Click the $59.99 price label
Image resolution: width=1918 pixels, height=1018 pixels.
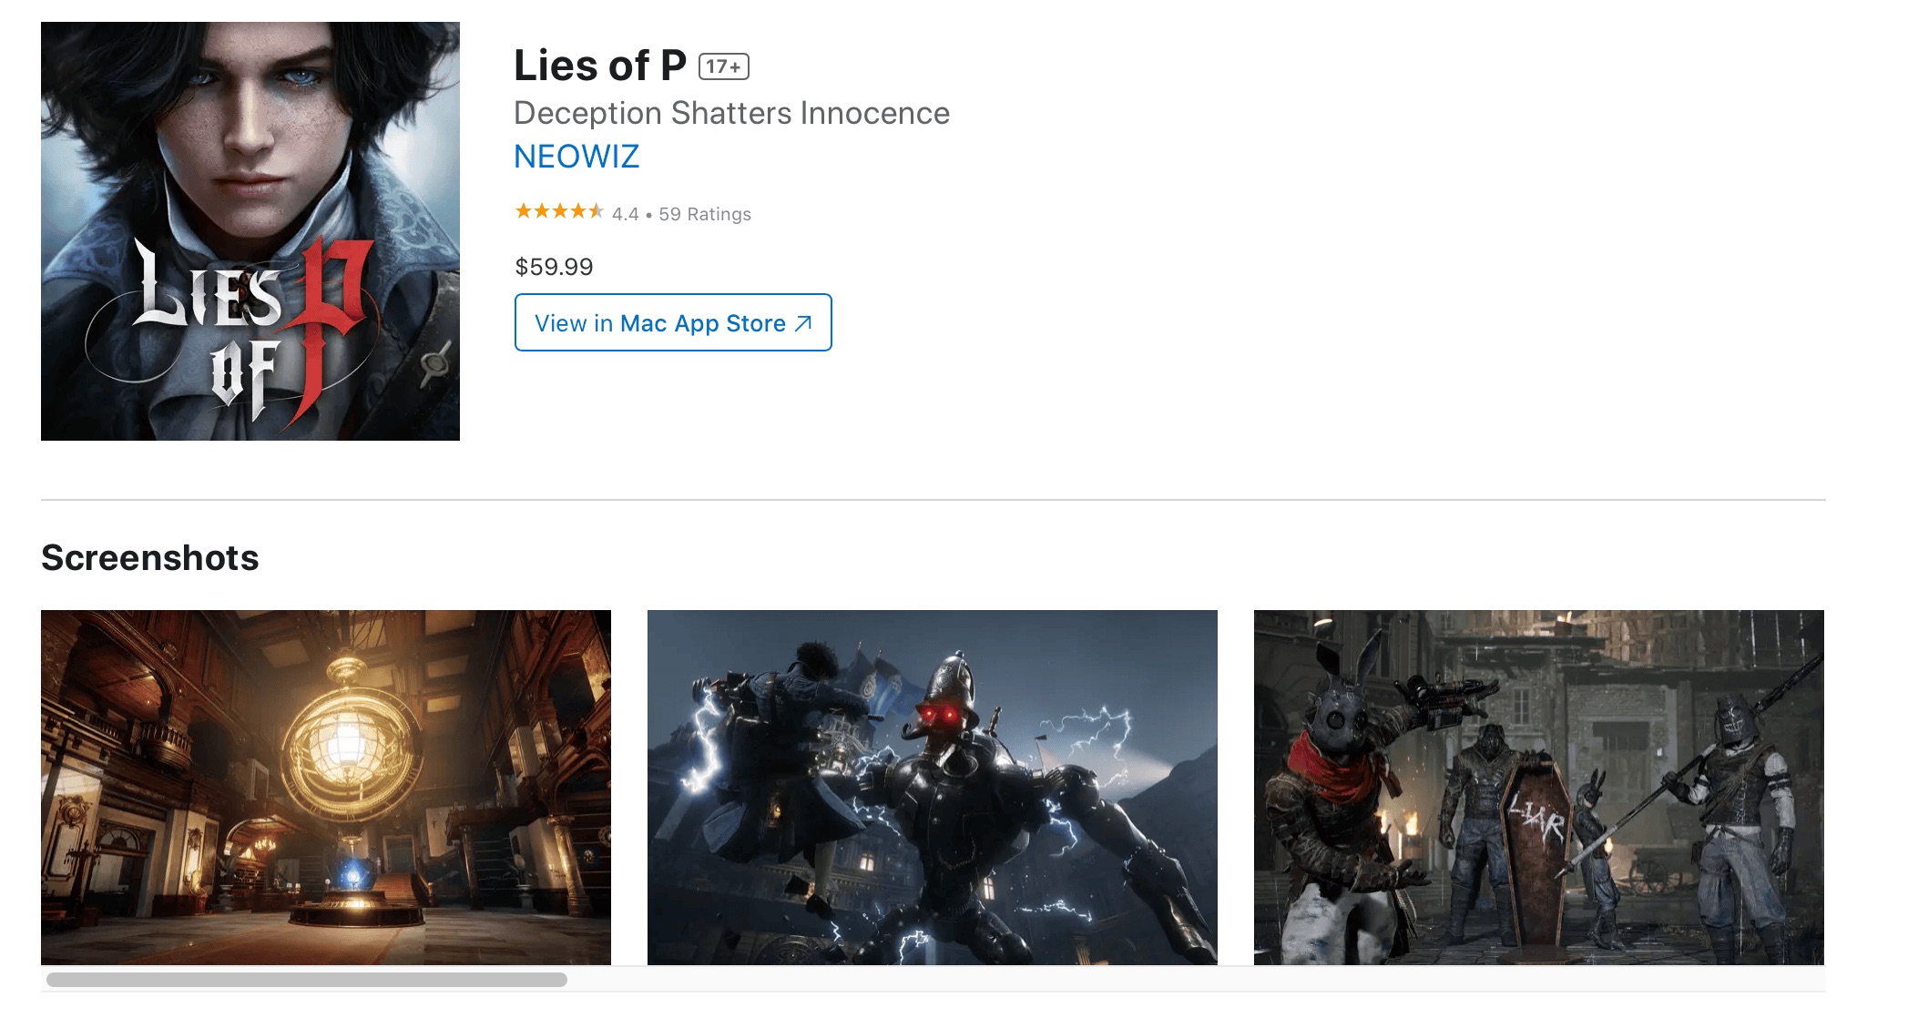554,267
